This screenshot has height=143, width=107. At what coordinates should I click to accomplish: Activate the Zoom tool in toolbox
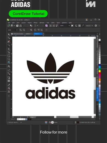9,45
